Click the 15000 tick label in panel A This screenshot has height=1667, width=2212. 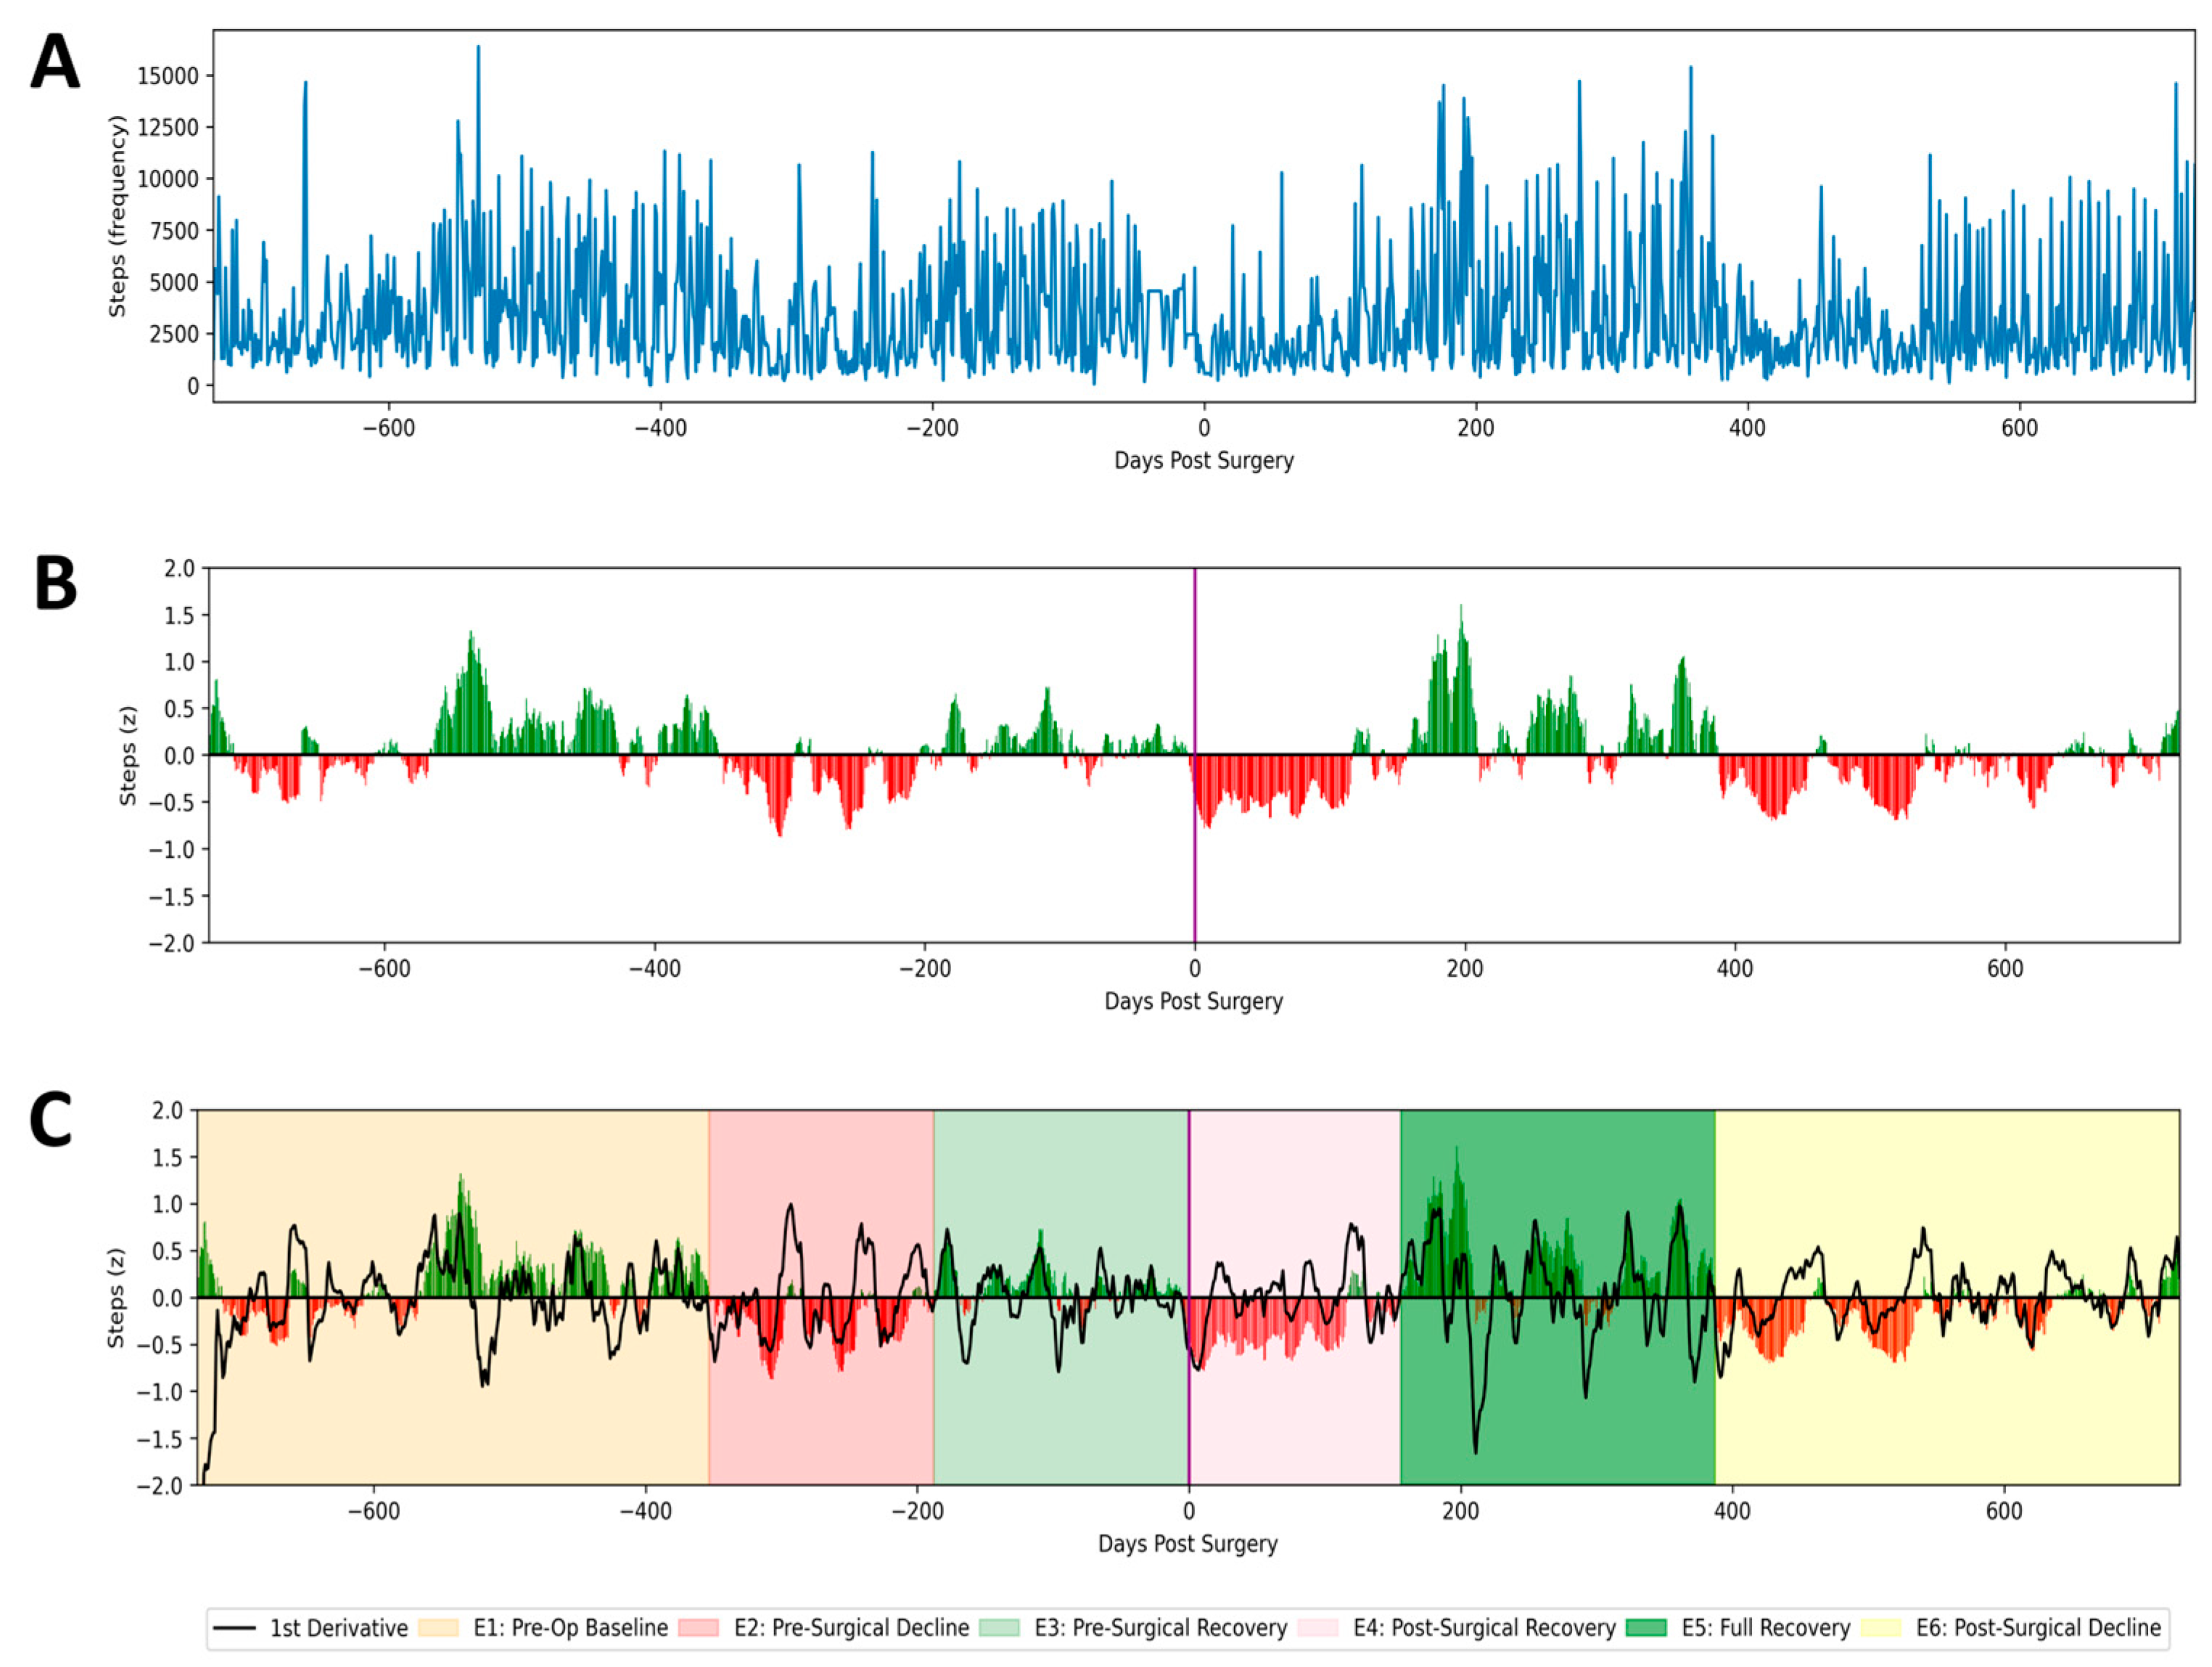coord(167,76)
